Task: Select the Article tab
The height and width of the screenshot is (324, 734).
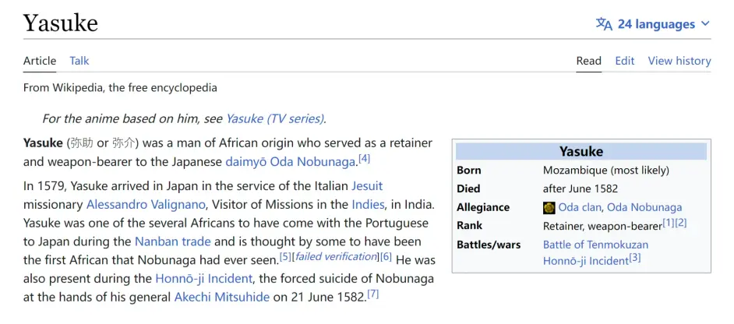Action: point(40,61)
